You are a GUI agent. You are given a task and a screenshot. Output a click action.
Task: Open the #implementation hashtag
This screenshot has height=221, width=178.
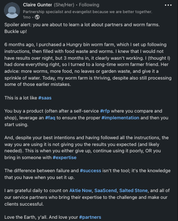pyautogui.click(x=120, y=118)
